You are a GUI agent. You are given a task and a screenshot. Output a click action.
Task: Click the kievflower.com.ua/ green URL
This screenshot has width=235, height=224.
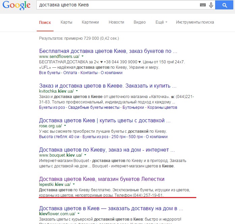(x=57, y=214)
